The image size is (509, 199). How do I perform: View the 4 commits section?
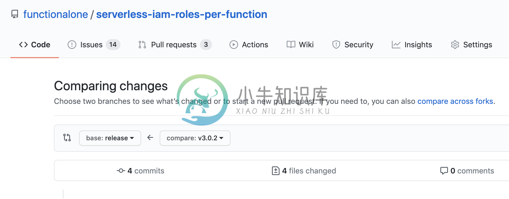coord(140,171)
